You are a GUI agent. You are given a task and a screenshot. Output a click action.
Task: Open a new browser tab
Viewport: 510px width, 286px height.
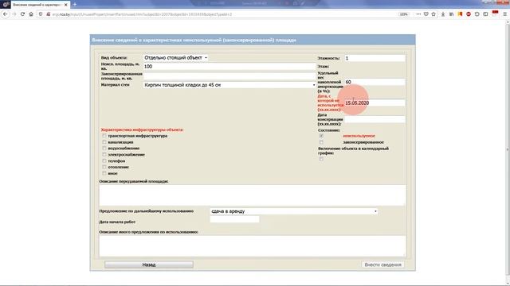(x=74, y=5)
